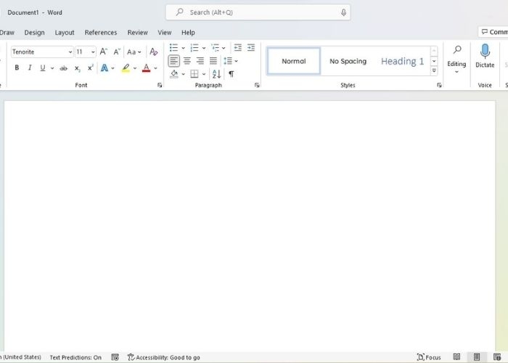Apply center alignment to the paragraph
Screen dimensions: 508x363
(x=187, y=61)
